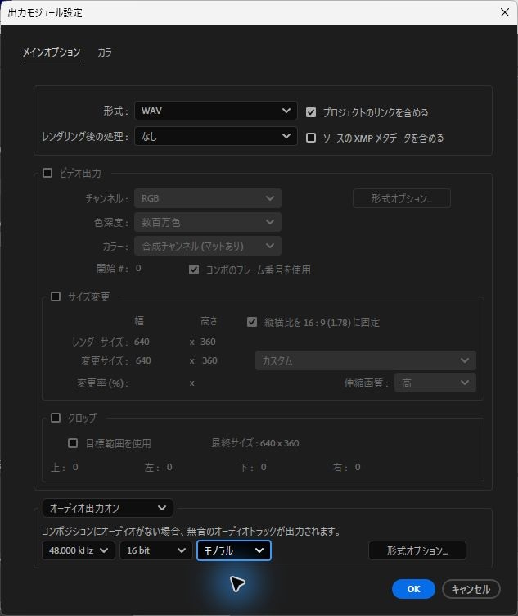This screenshot has width=518, height=616.
Task: Enable the 目標範囲を使用 checkbox
Action: coord(73,443)
